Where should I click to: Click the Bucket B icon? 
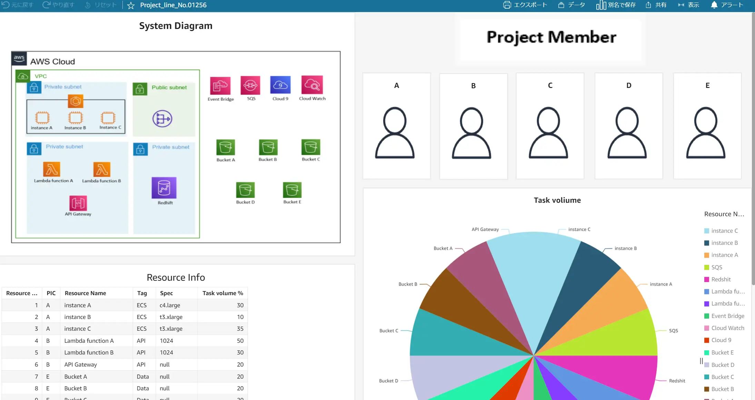(x=268, y=147)
